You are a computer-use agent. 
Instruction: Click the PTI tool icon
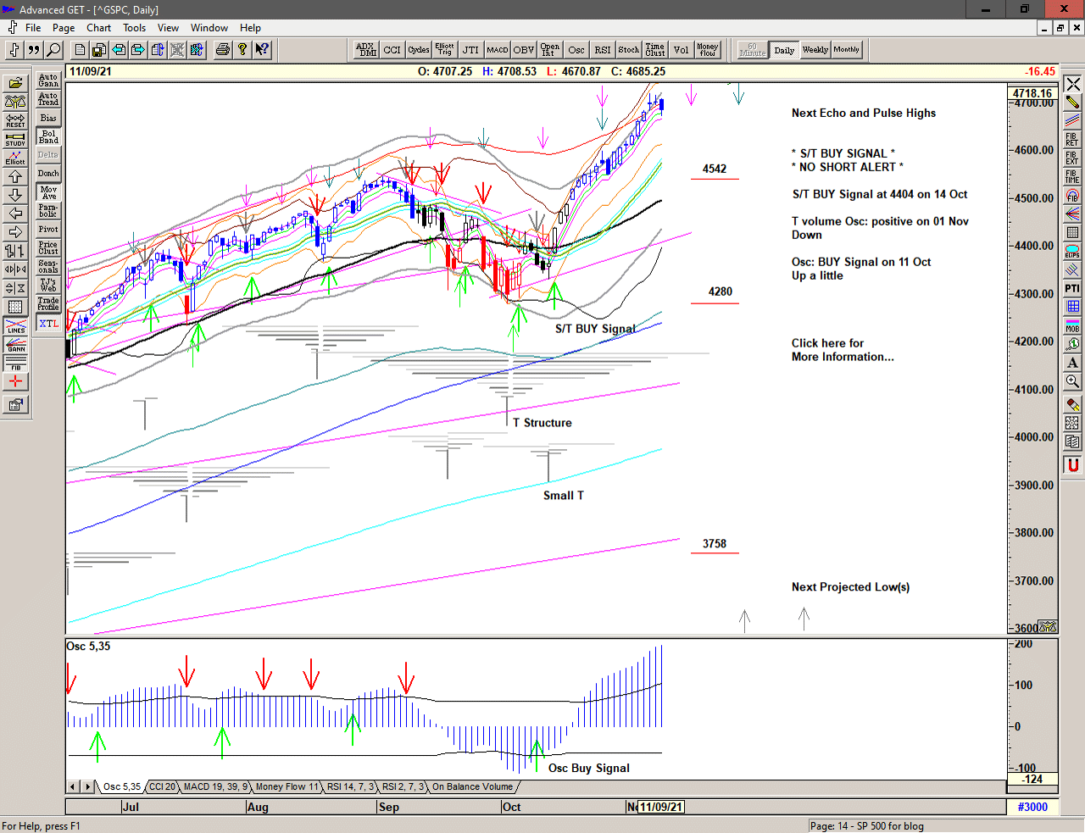point(1072,288)
